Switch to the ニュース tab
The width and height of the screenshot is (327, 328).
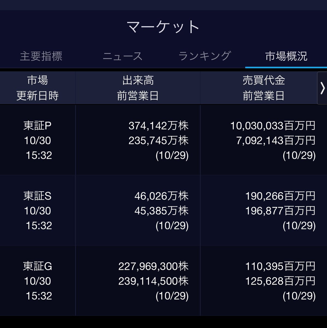click(122, 56)
